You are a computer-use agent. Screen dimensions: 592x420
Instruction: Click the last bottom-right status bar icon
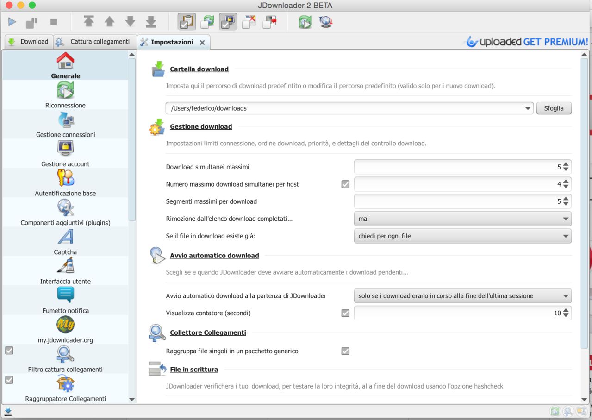[581, 411]
